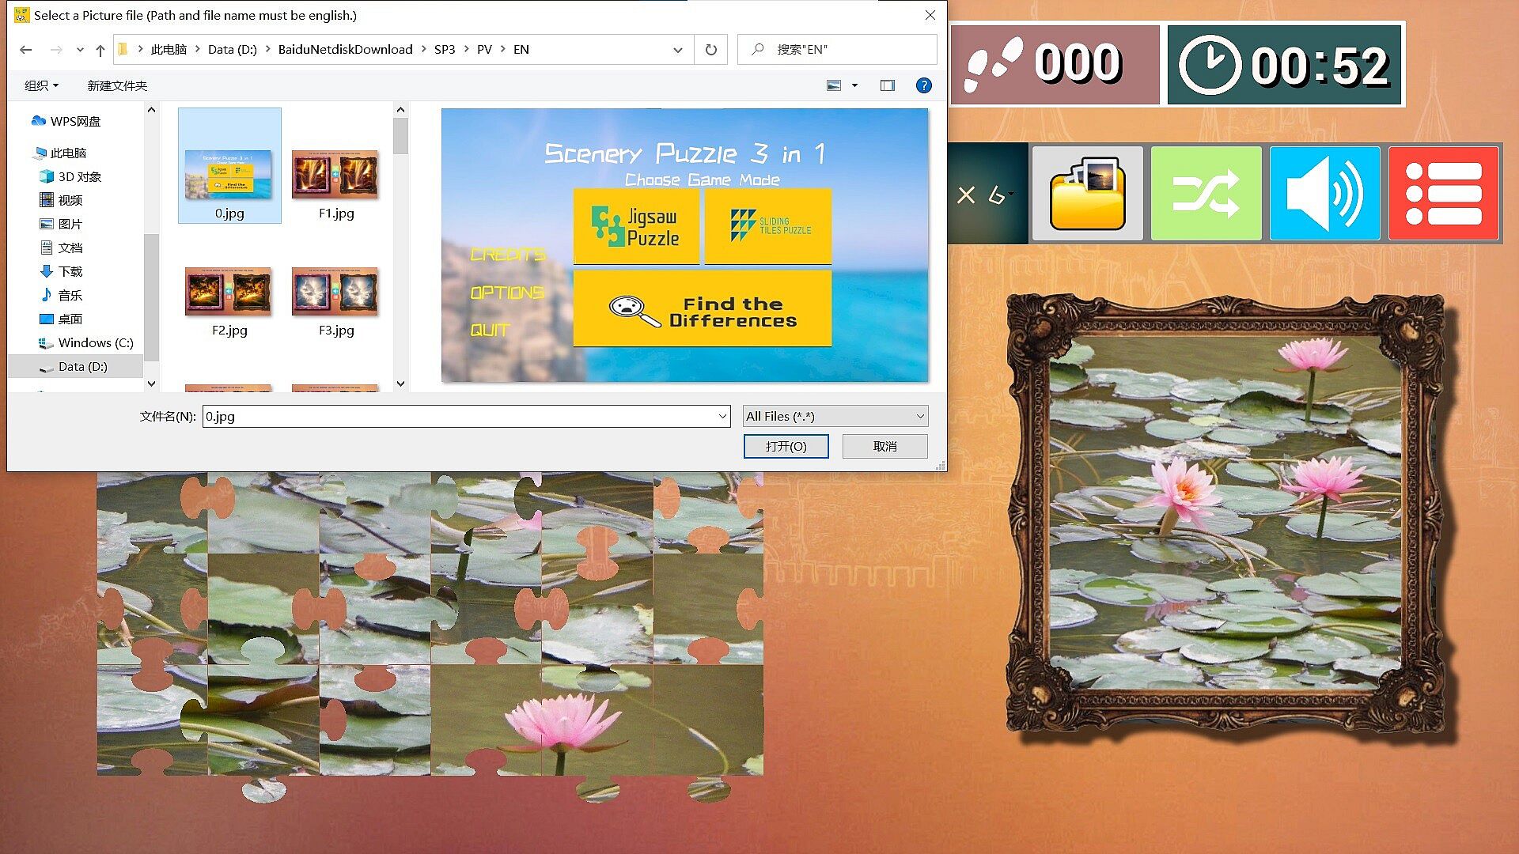The height and width of the screenshot is (854, 1519).
Task: Mute sound with the blue speaker icon
Action: (1324, 194)
